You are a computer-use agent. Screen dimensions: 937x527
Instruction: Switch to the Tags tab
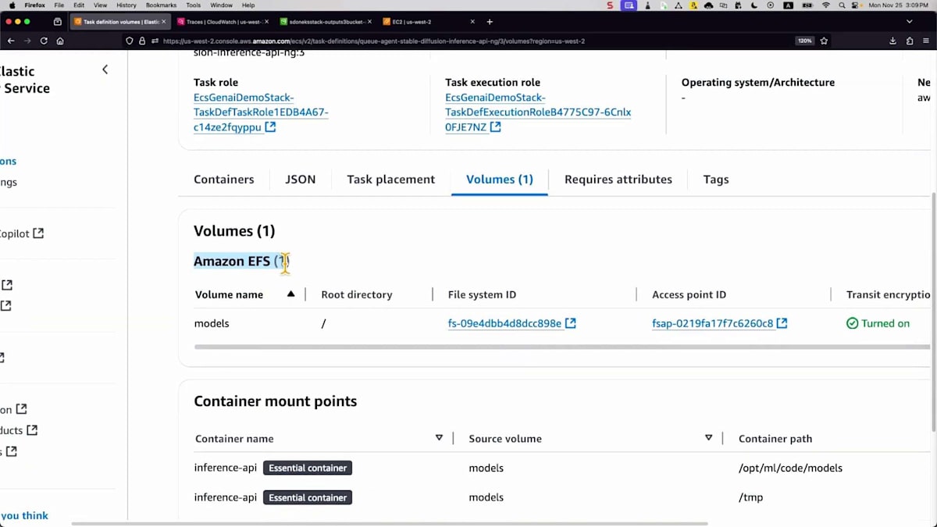[716, 179]
